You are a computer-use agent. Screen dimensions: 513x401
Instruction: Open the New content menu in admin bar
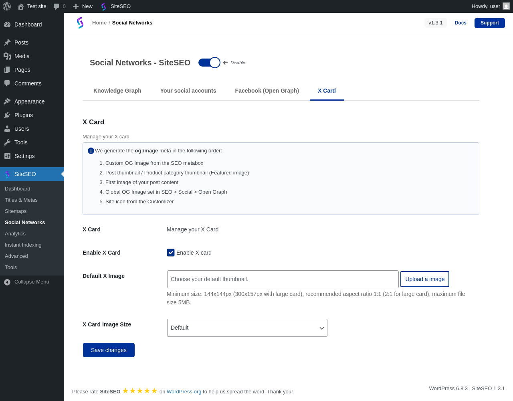point(83,6)
